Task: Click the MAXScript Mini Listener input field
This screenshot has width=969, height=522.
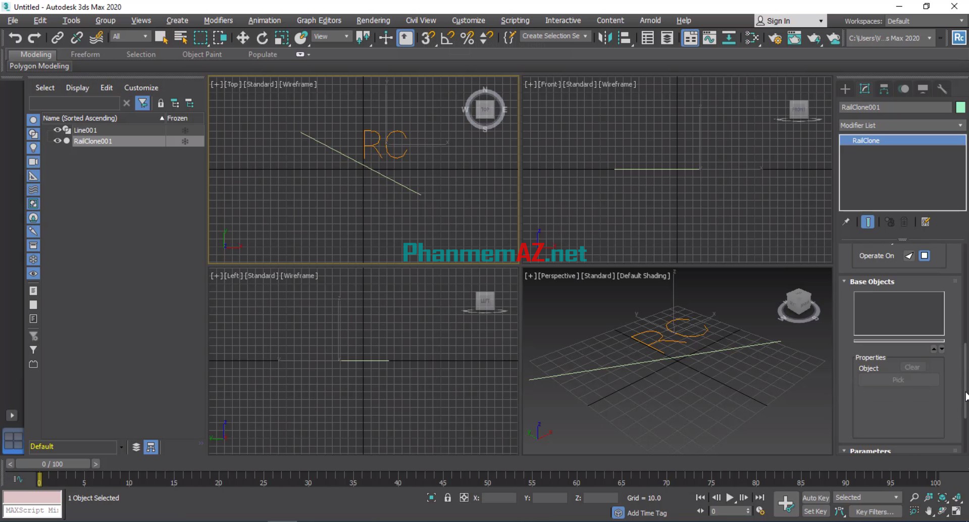Action: tap(32, 510)
